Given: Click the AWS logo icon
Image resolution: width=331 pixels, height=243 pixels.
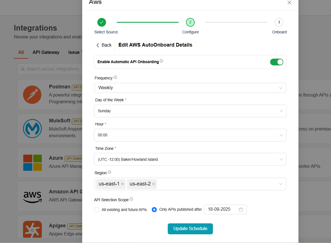Looking at the screenshot, I should (x=32, y=196).
